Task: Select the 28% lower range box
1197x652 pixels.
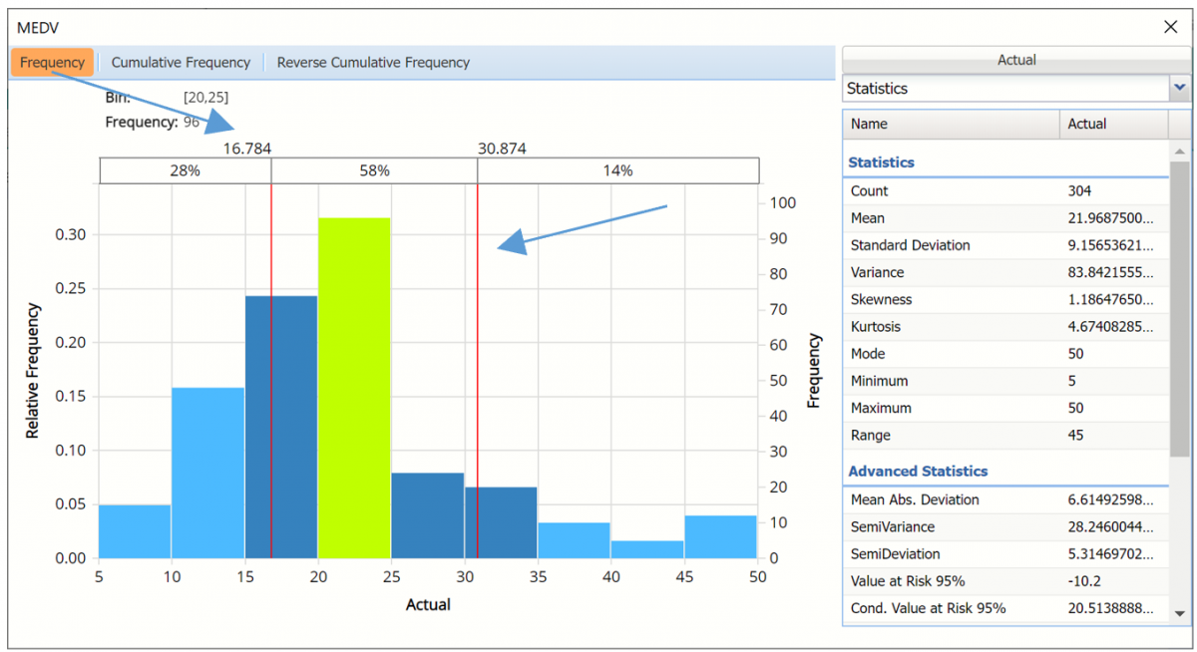Action: pos(186,170)
